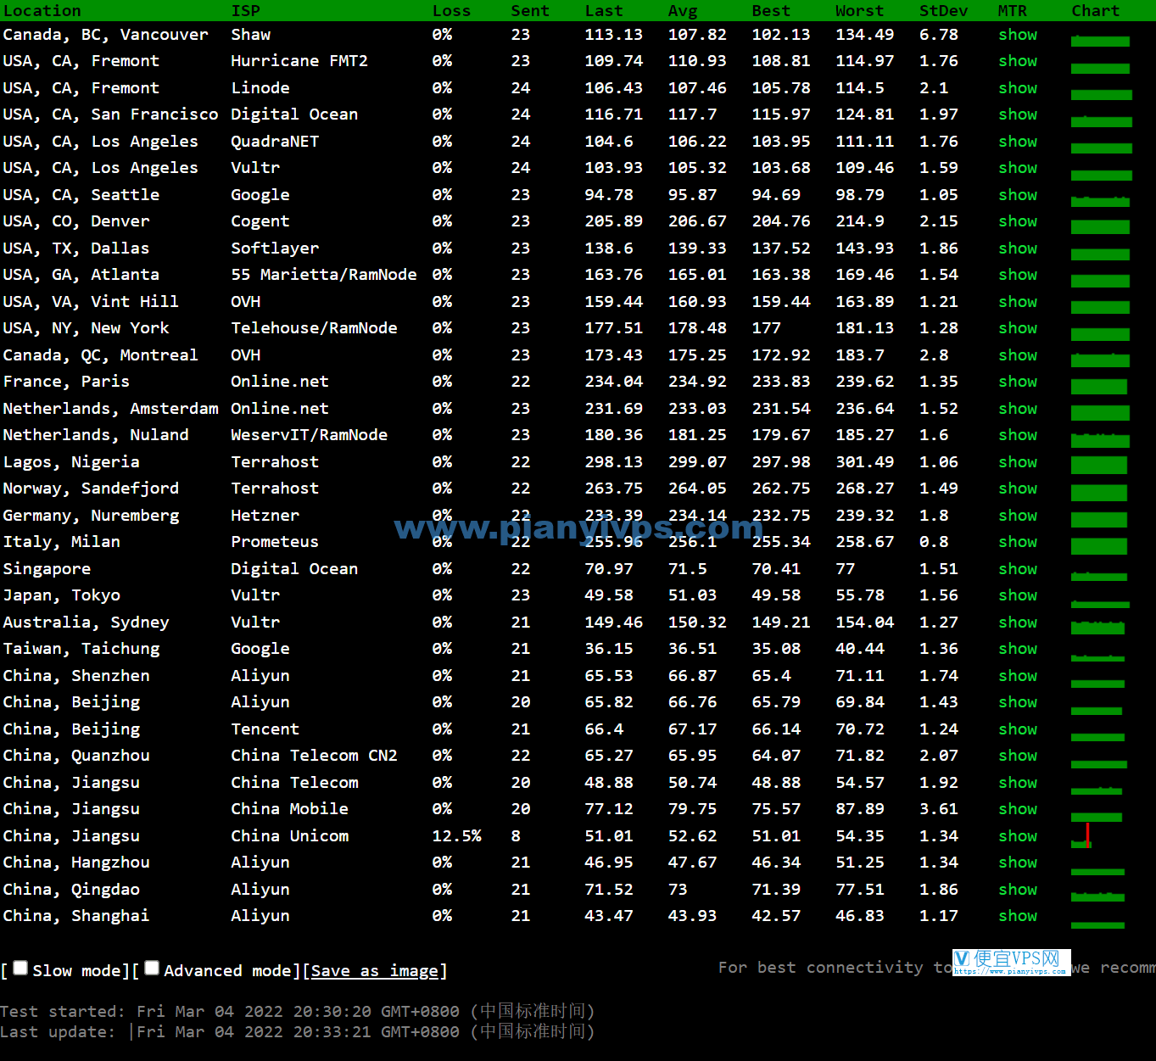1156x1061 pixels.
Task: Show MTR for Amsterdam Online.net row
Action: point(1018,409)
